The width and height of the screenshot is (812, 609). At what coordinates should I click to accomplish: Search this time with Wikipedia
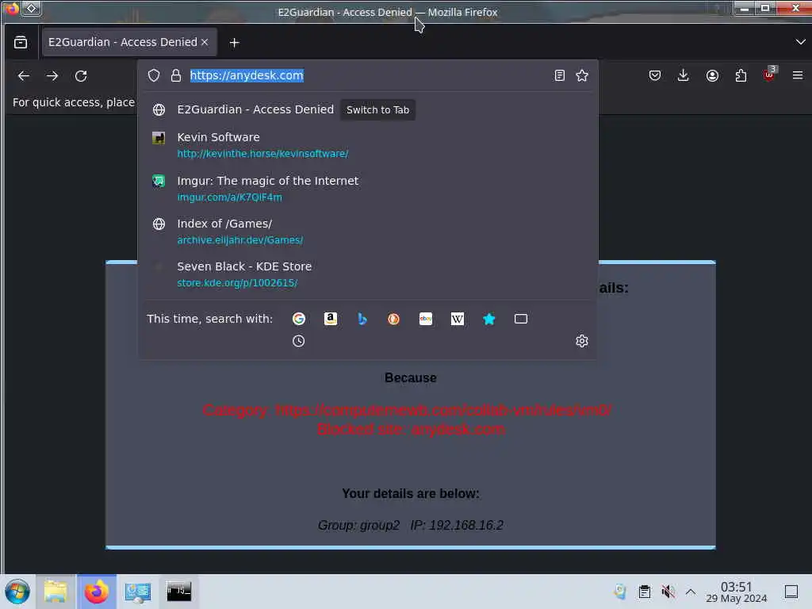(458, 319)
